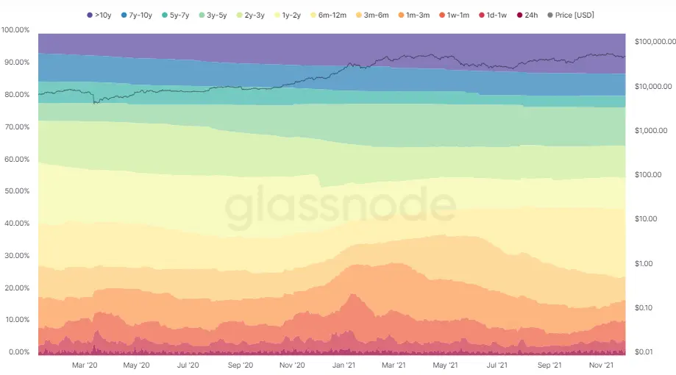
Task: Select the 3m-6m legend item
Action: click(372, 15)
